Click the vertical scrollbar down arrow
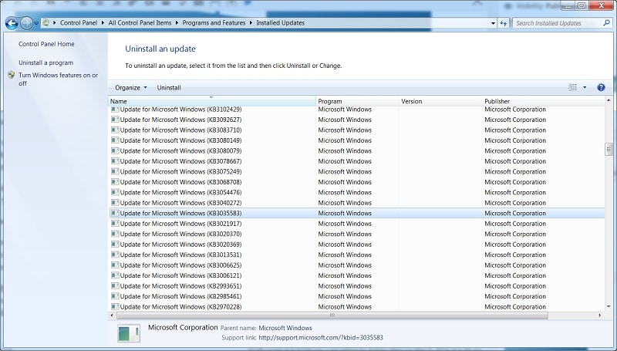 point(609,306)
